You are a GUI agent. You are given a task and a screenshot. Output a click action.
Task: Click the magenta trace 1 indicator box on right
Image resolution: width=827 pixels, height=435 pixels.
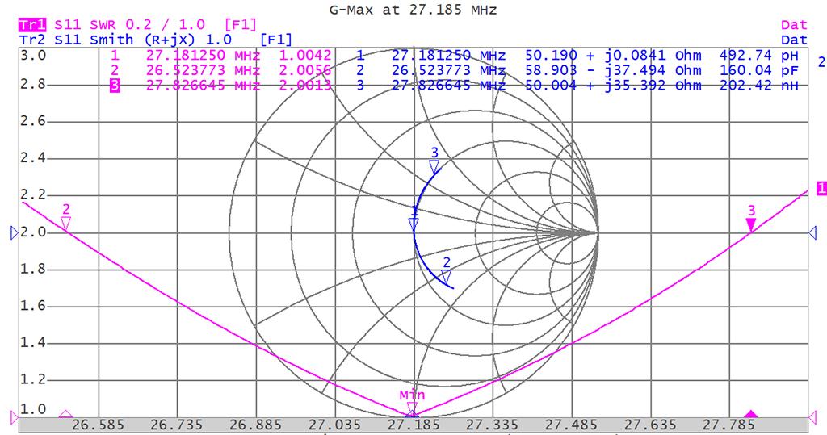tap(821, 188)
